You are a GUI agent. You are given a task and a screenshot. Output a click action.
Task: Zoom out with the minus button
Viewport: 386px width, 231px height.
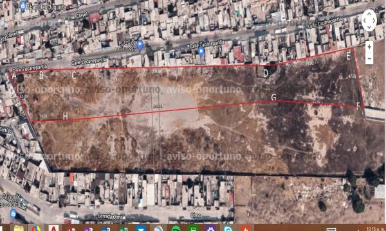coord(369,58)
